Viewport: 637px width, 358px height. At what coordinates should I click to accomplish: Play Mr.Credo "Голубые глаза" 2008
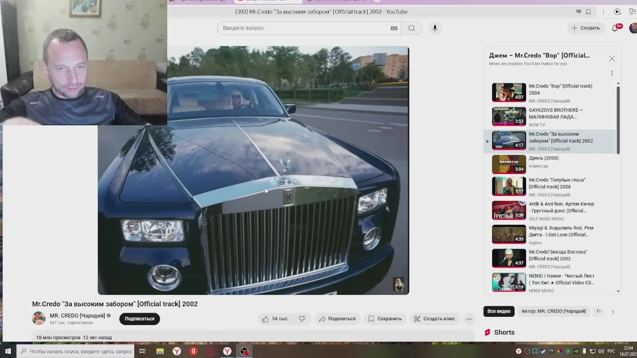click(x=550, y=186)
